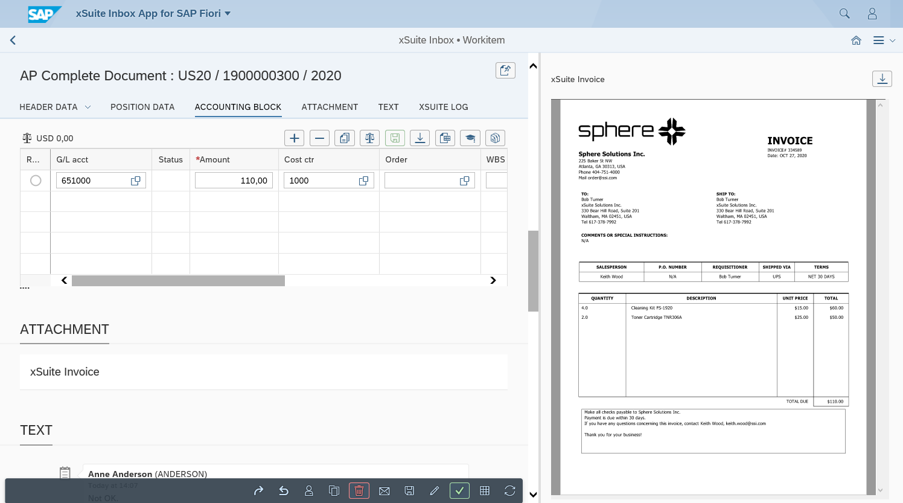Approve workitem with green checkmark icon

coord(459,491)
